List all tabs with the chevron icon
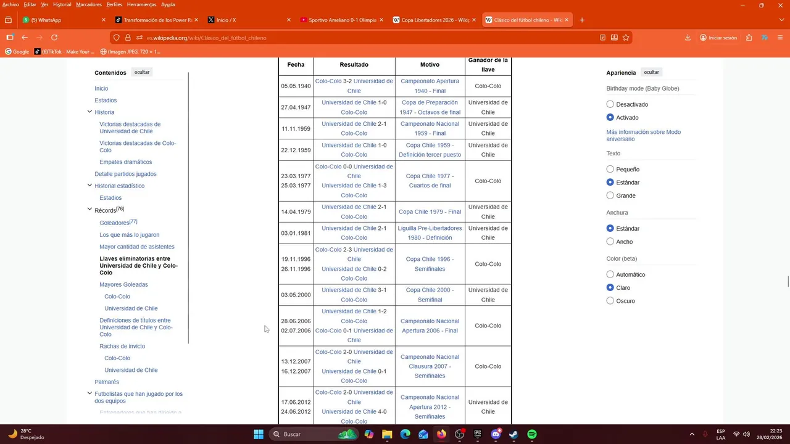Image resolution: width=790 pixels, height=444 pixels. (x=781, y=20)
